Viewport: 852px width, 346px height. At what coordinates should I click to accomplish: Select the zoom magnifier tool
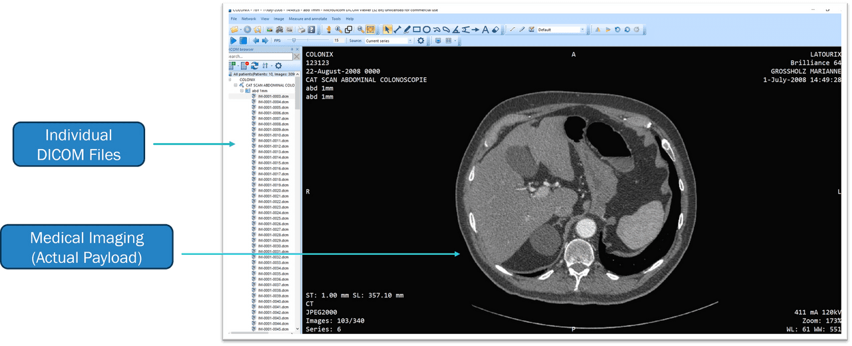pyautogui.click(x=339, y=29)
